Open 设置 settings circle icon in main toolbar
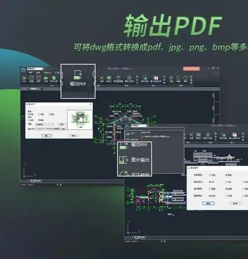 [171, 79]
